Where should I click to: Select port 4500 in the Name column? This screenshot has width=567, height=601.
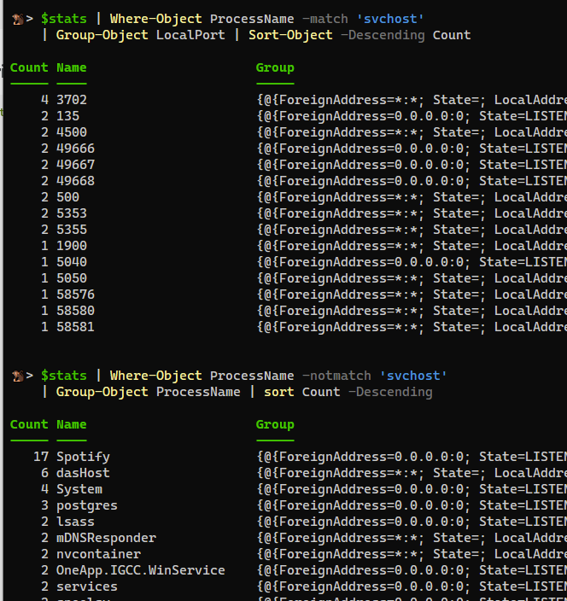pos(72,132)
